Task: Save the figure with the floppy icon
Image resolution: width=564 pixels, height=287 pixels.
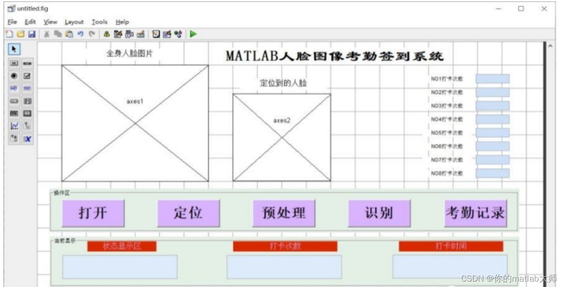Action: (x=32, y=34)
